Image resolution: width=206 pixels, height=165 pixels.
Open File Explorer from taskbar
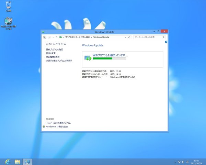coord(17,162)
